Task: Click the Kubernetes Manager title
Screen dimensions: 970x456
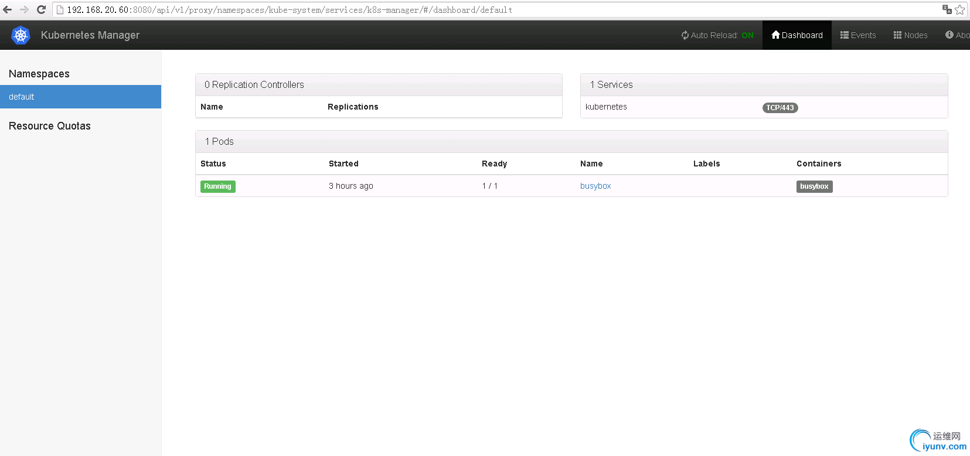Action: tap(90, 35)
